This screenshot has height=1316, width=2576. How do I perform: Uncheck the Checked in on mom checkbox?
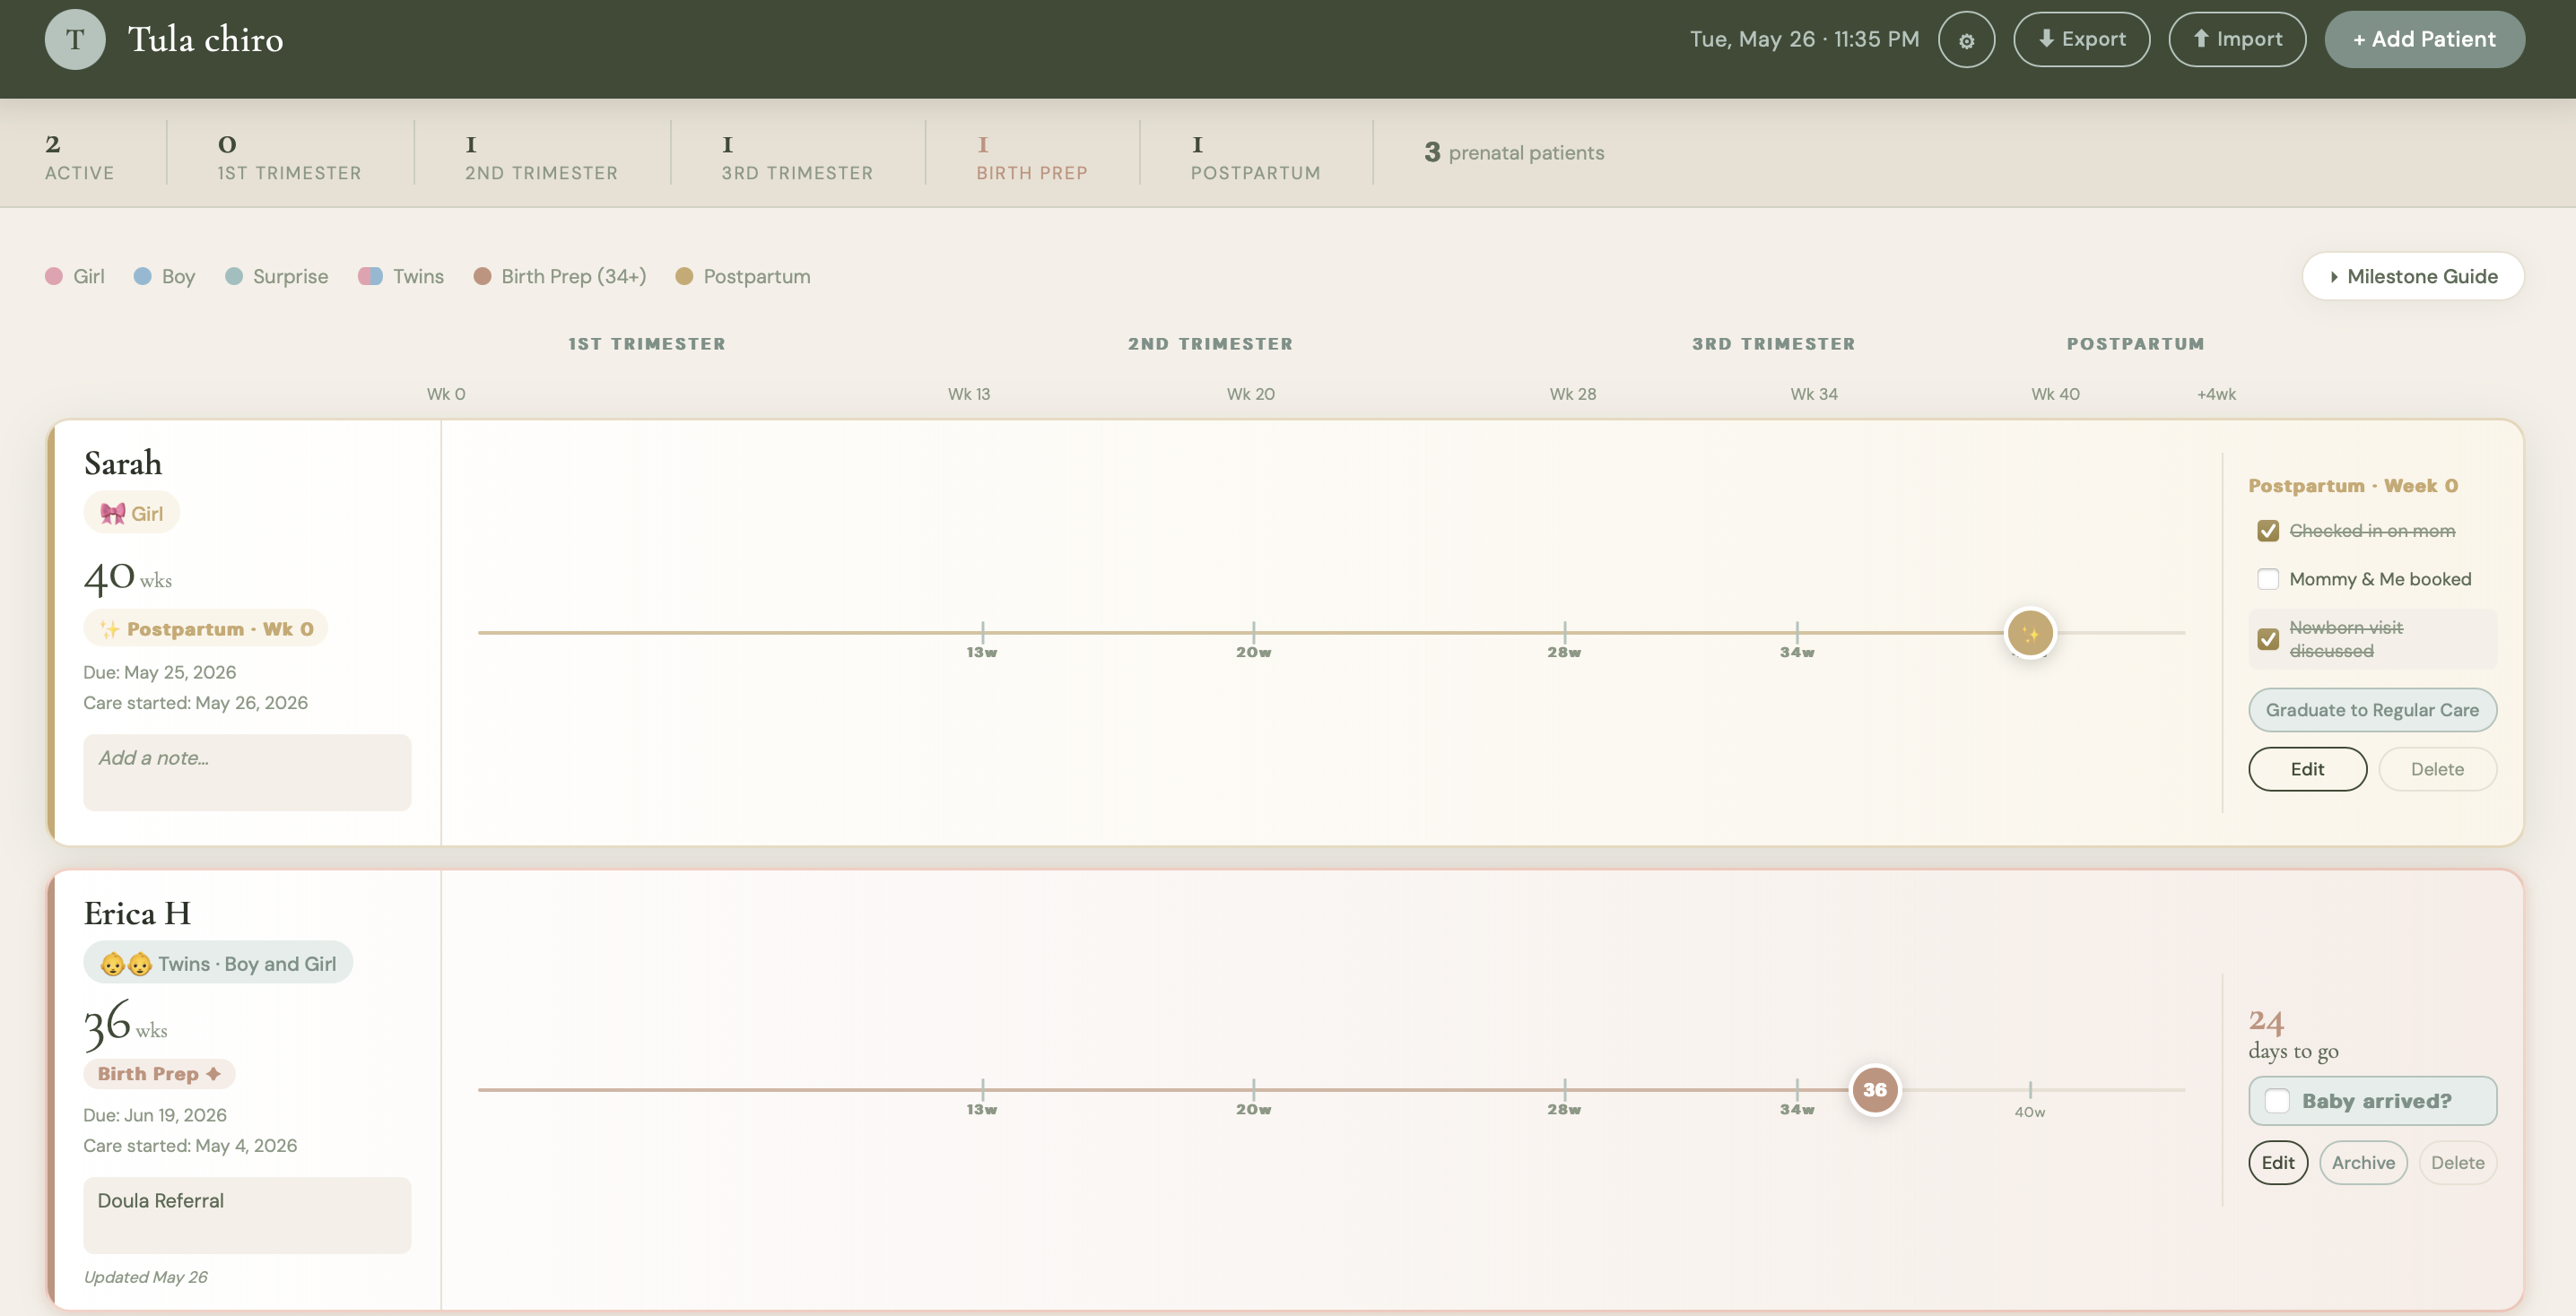[x=2268, y=531]
